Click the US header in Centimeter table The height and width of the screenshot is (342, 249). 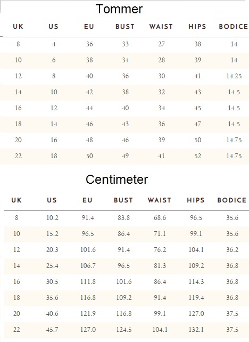pos(52,200)
